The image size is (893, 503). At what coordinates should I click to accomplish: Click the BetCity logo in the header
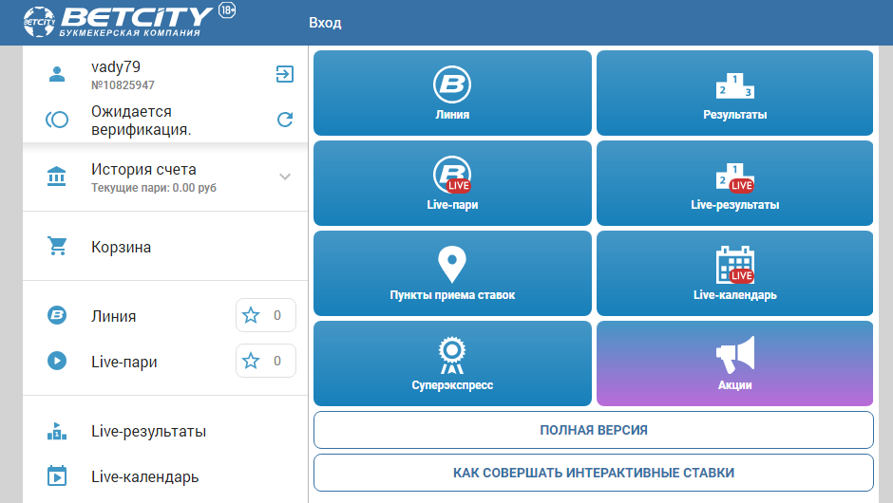[119, 22]
